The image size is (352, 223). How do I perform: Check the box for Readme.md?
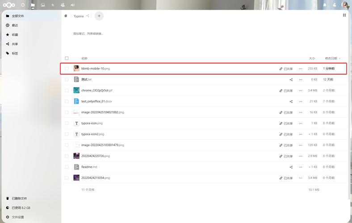67,167
